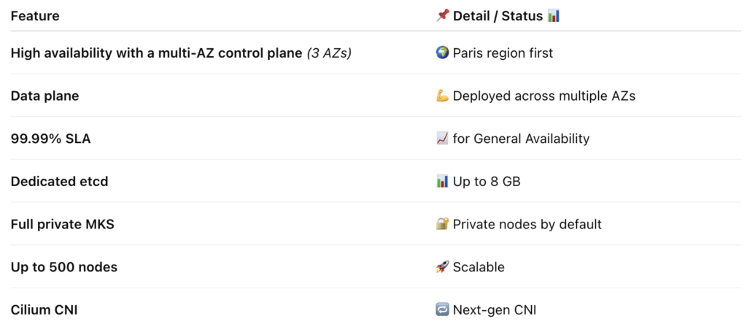The height and width of the screenshot is (332, 747).
Task: Click the italic (3 AZs) text
Action: pyautogui.click(x=329, y=53)
